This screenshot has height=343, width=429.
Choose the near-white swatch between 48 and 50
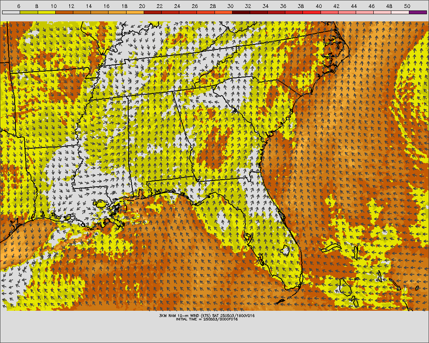pos(400,12)
